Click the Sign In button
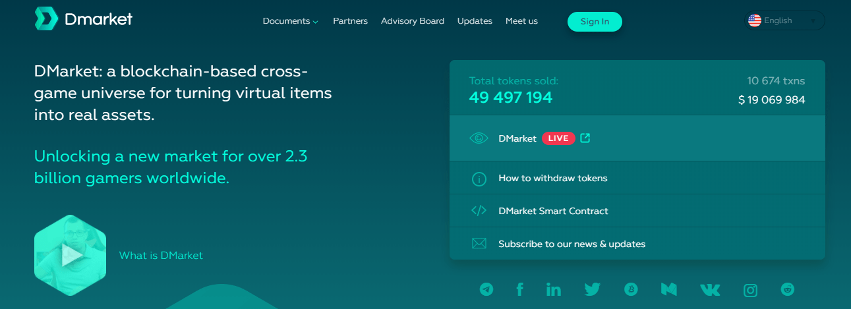This screenshot has width=851, height=309. [595, 21]
